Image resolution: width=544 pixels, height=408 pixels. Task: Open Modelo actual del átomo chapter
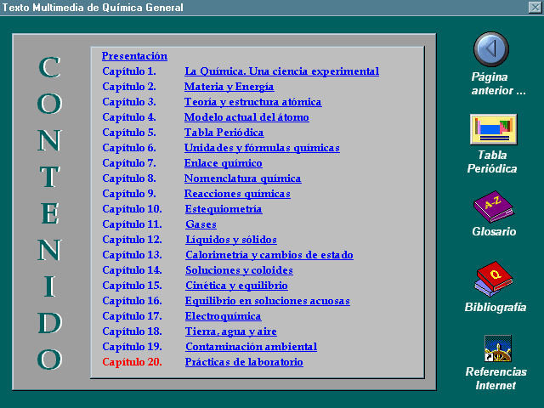pyautogui.click(x=246, y=117)
